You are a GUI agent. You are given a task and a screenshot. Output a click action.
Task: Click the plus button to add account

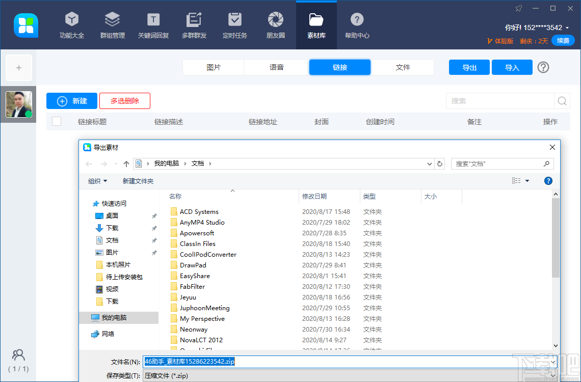pos(19,68)
